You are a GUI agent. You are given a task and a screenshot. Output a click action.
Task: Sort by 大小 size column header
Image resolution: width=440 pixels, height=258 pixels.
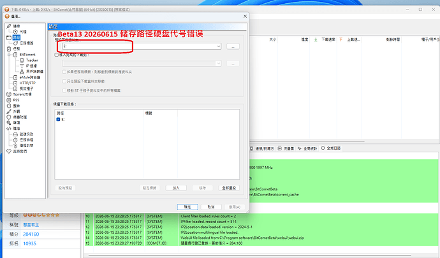[272, 40]
